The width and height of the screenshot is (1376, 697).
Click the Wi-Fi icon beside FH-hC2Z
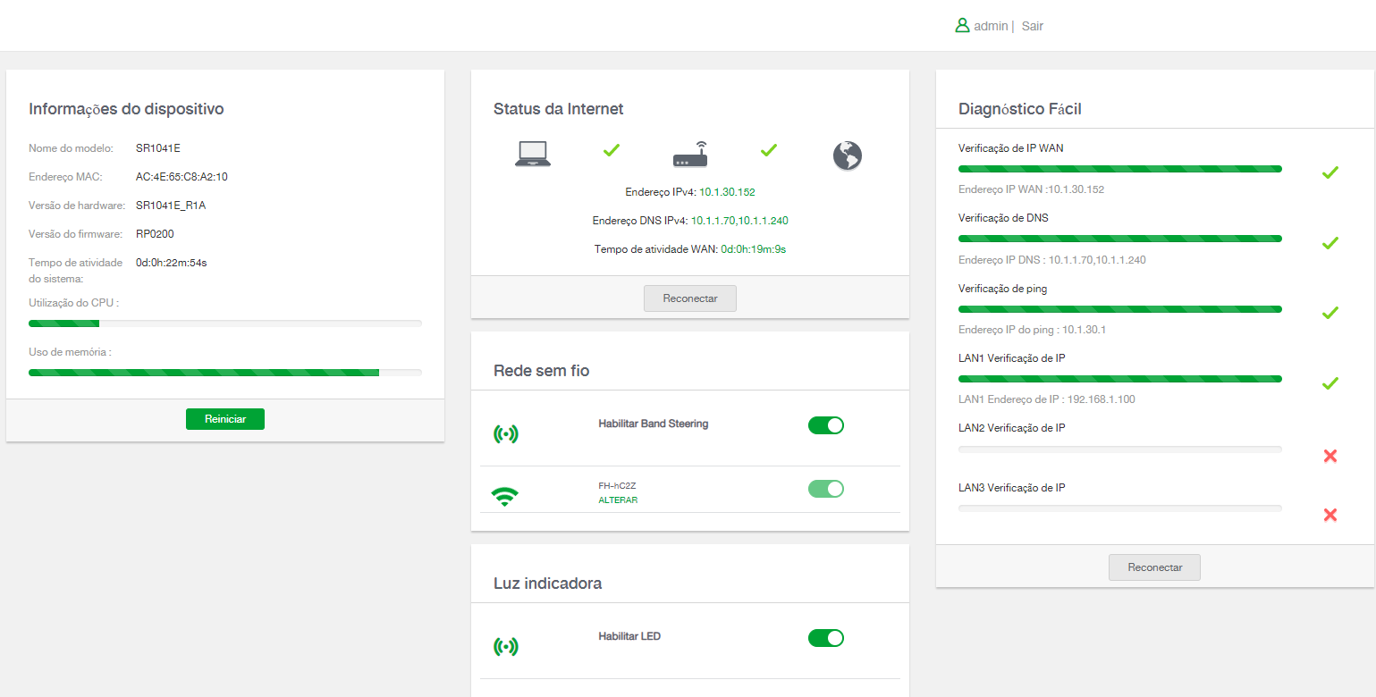coord(505,497)
